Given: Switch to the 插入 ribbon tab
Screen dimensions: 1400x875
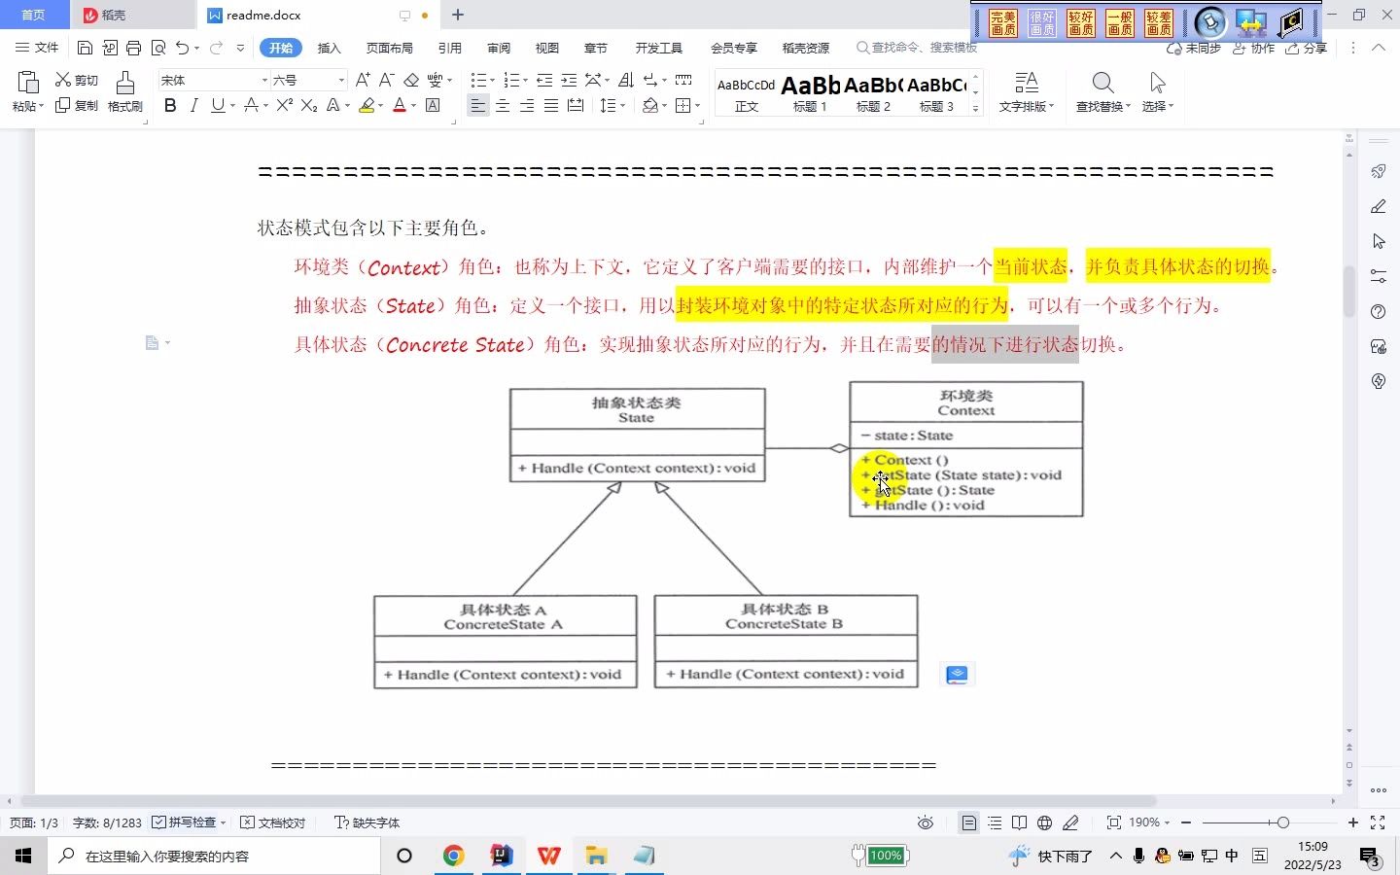Looking at the screenshot, I should [x=330, y=47].
